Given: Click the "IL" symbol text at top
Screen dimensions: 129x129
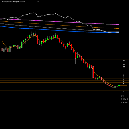Looking at the screenshot, I should click(38, 2).
